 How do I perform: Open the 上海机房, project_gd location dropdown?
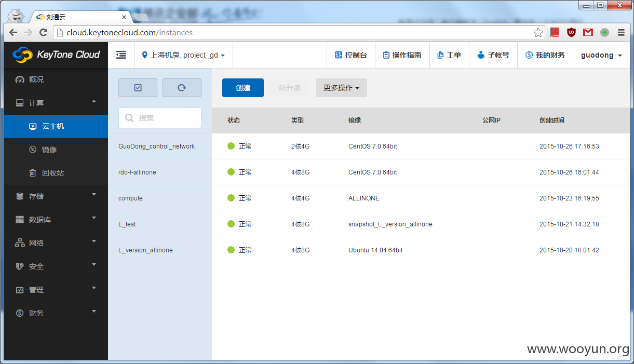(x=183, y=55)
